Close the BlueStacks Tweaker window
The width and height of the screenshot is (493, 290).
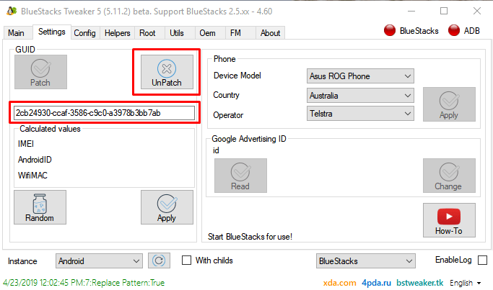coord(477,11)
